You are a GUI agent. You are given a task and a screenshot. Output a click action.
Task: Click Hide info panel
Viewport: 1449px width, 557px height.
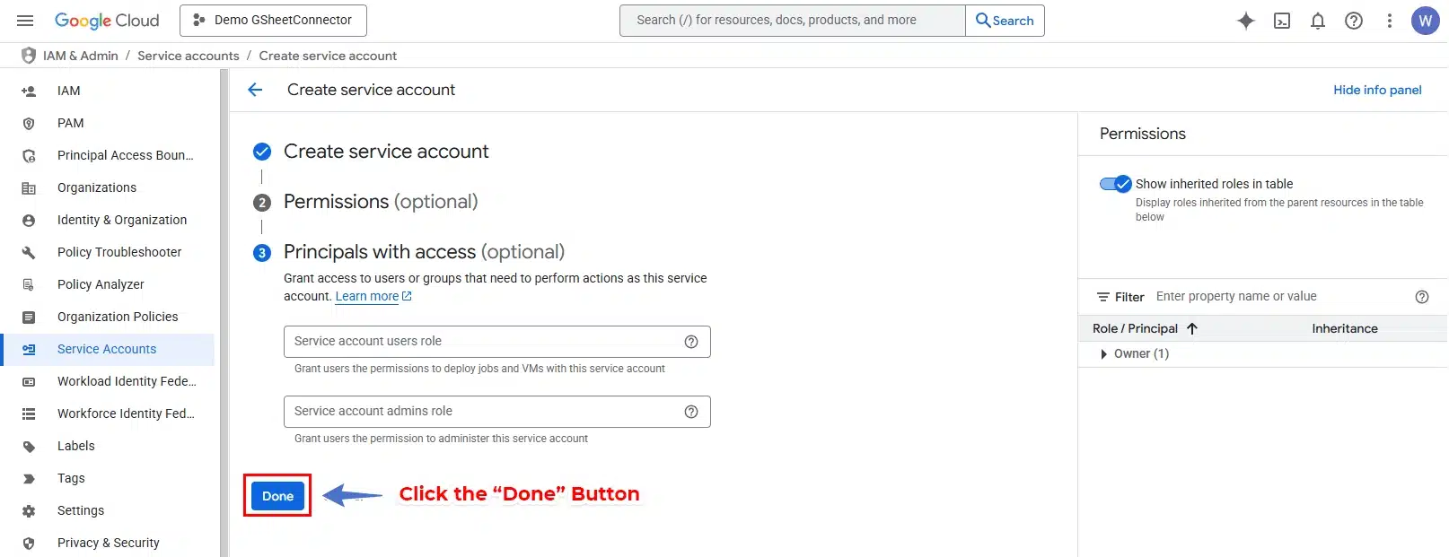point(1377,90)
